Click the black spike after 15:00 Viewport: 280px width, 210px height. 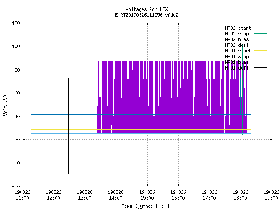click(155, 137)
